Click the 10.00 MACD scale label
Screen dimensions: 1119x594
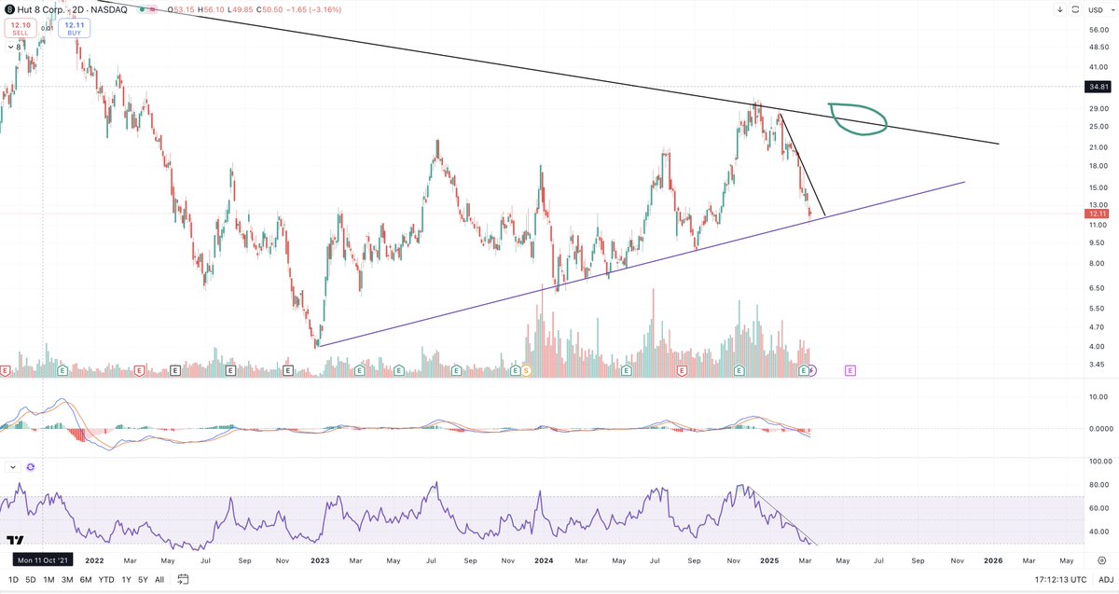point(1098,395)
